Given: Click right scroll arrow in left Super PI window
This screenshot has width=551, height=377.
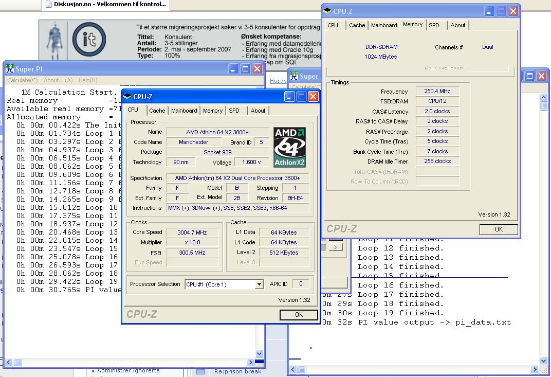Looking at the screenshot, I should point(250,362).
